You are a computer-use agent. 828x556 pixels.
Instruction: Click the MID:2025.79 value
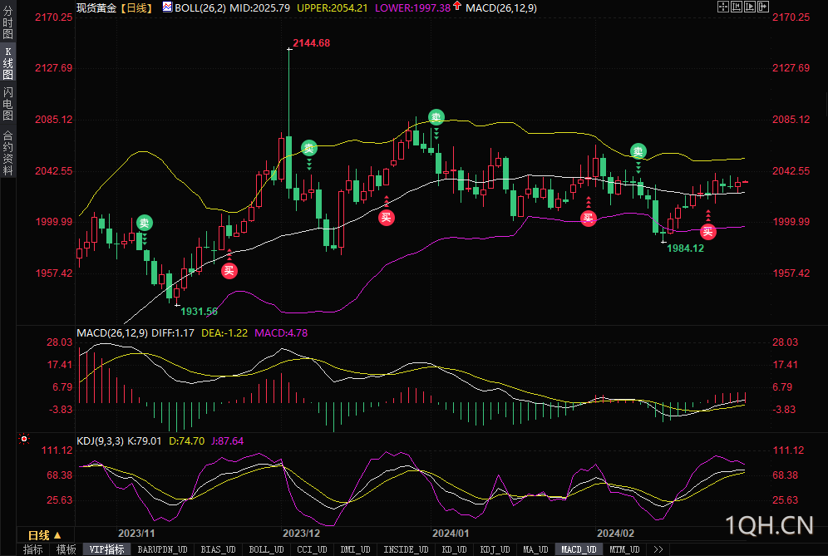260,8
